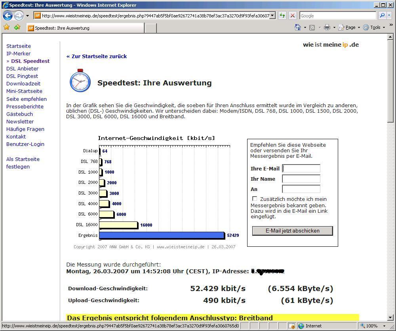
Task: Click into the Ihr Name field
Action: pos(301,179)
